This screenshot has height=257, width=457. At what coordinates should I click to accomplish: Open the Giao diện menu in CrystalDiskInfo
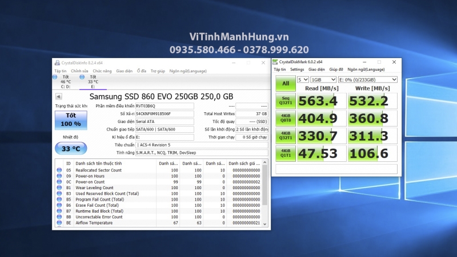point(124,71)
